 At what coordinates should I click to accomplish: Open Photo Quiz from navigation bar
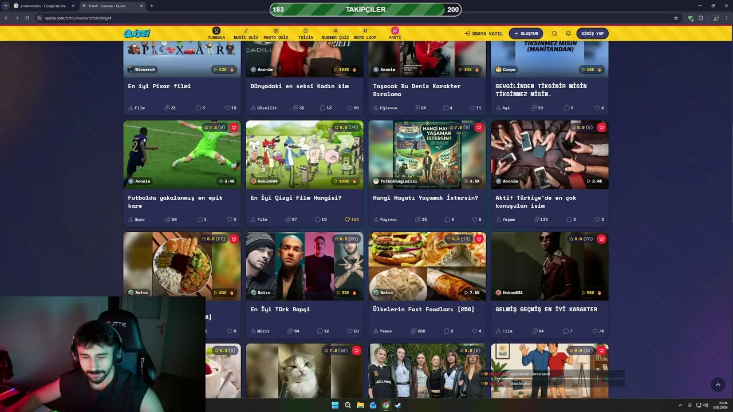coord(276,34)
